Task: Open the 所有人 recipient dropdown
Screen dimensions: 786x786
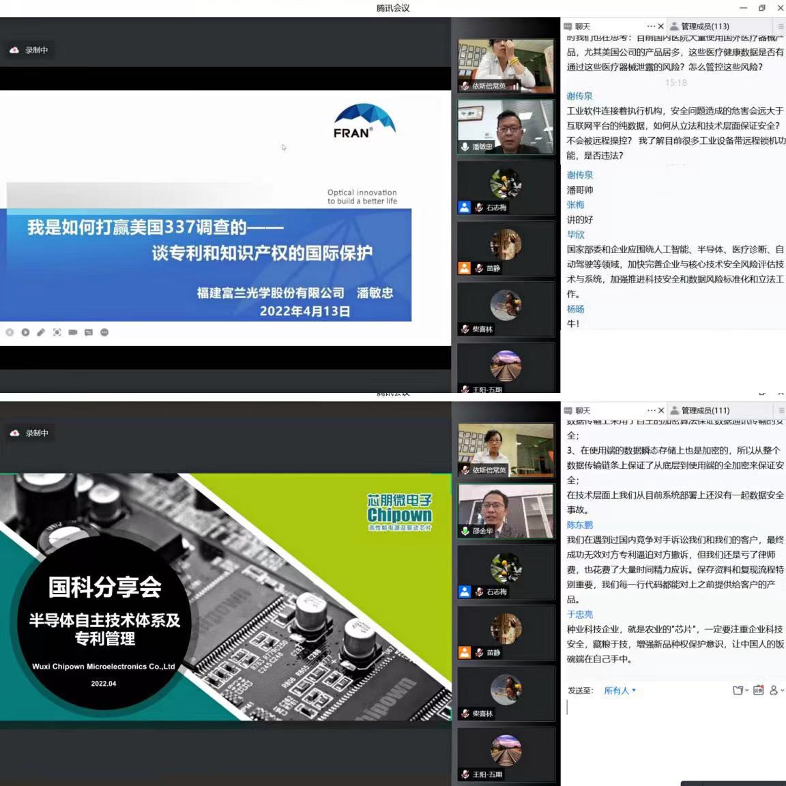Action: (620, 690)
